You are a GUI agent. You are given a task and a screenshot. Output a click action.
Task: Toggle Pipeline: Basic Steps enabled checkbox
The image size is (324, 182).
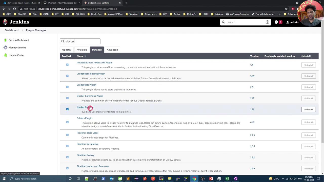(67, 135)
